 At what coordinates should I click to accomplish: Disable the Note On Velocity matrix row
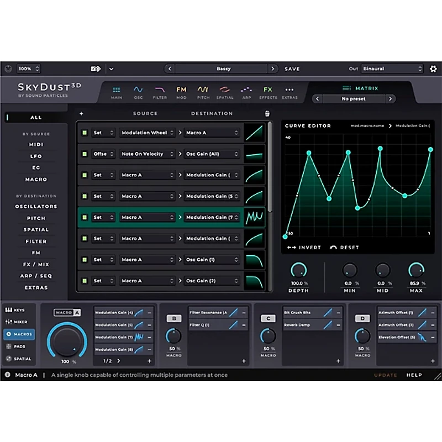84,154
